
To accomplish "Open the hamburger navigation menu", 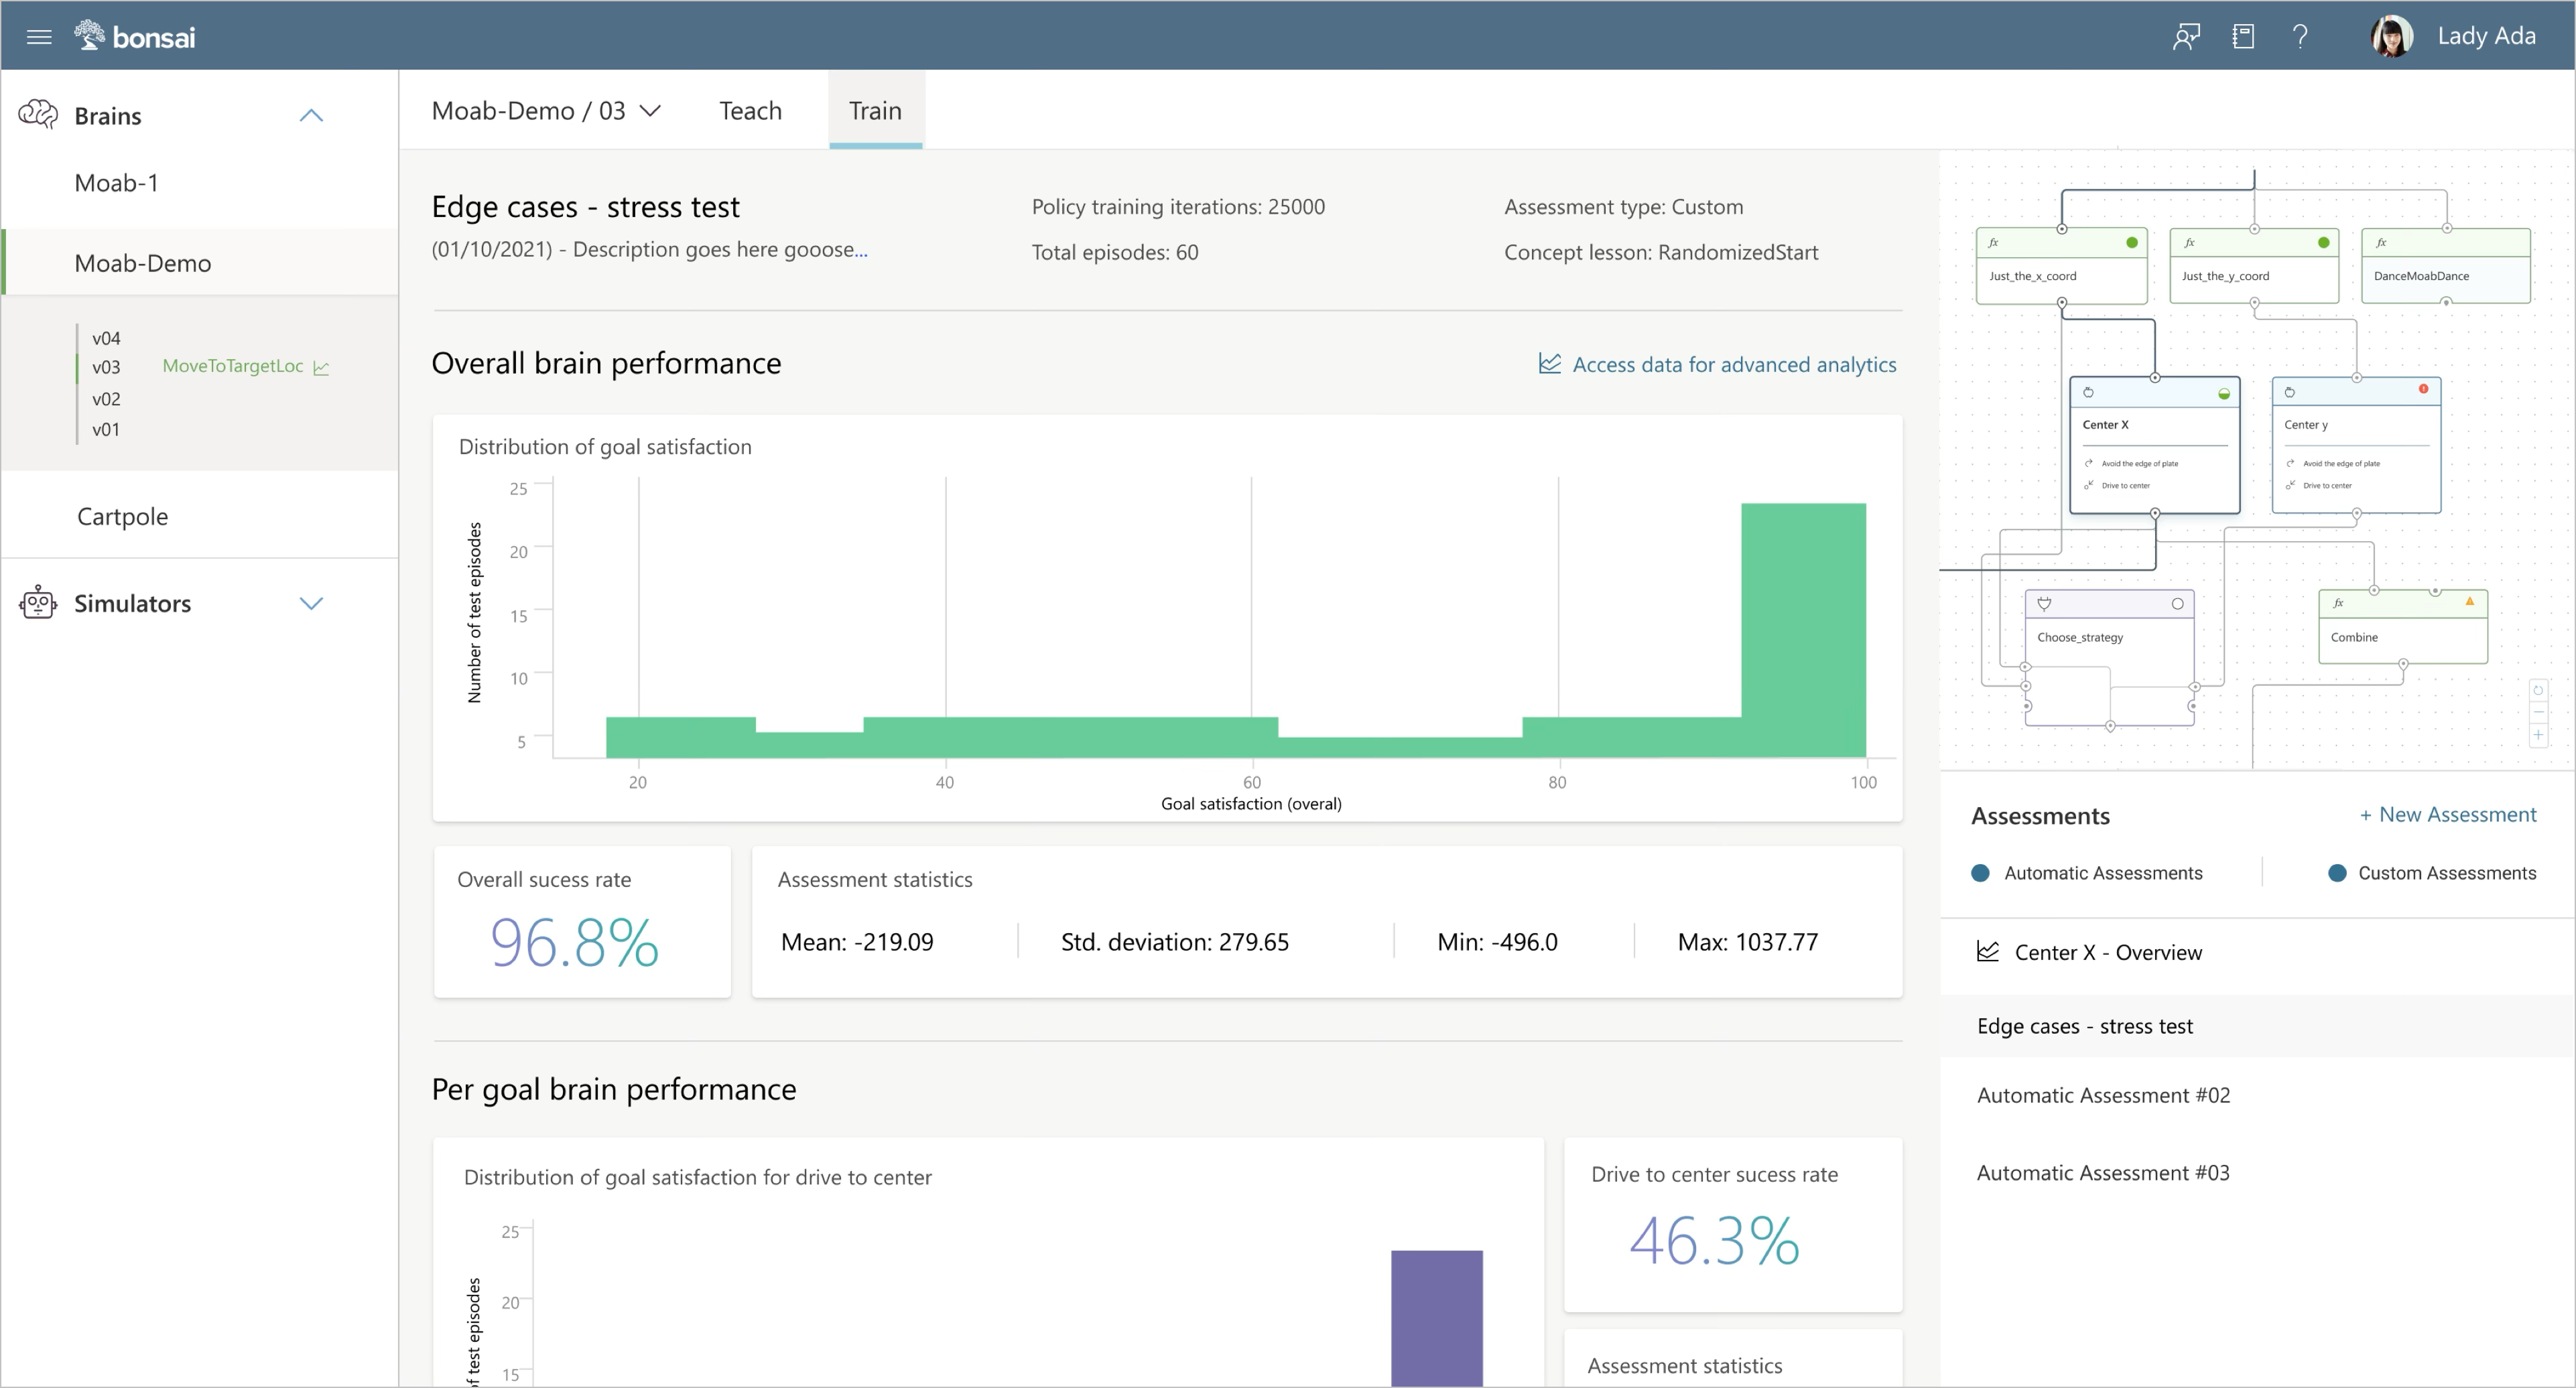I will 39,37.
